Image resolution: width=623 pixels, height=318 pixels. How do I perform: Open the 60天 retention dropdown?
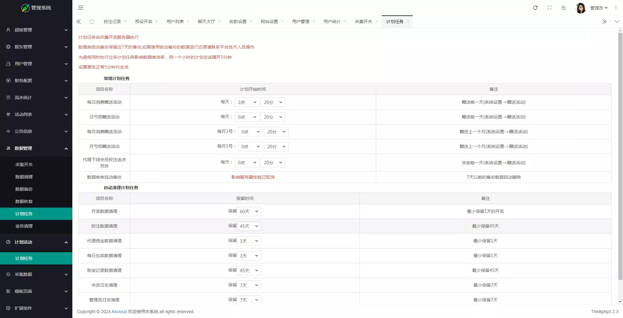pyautogui.click(x=249, y=211)
